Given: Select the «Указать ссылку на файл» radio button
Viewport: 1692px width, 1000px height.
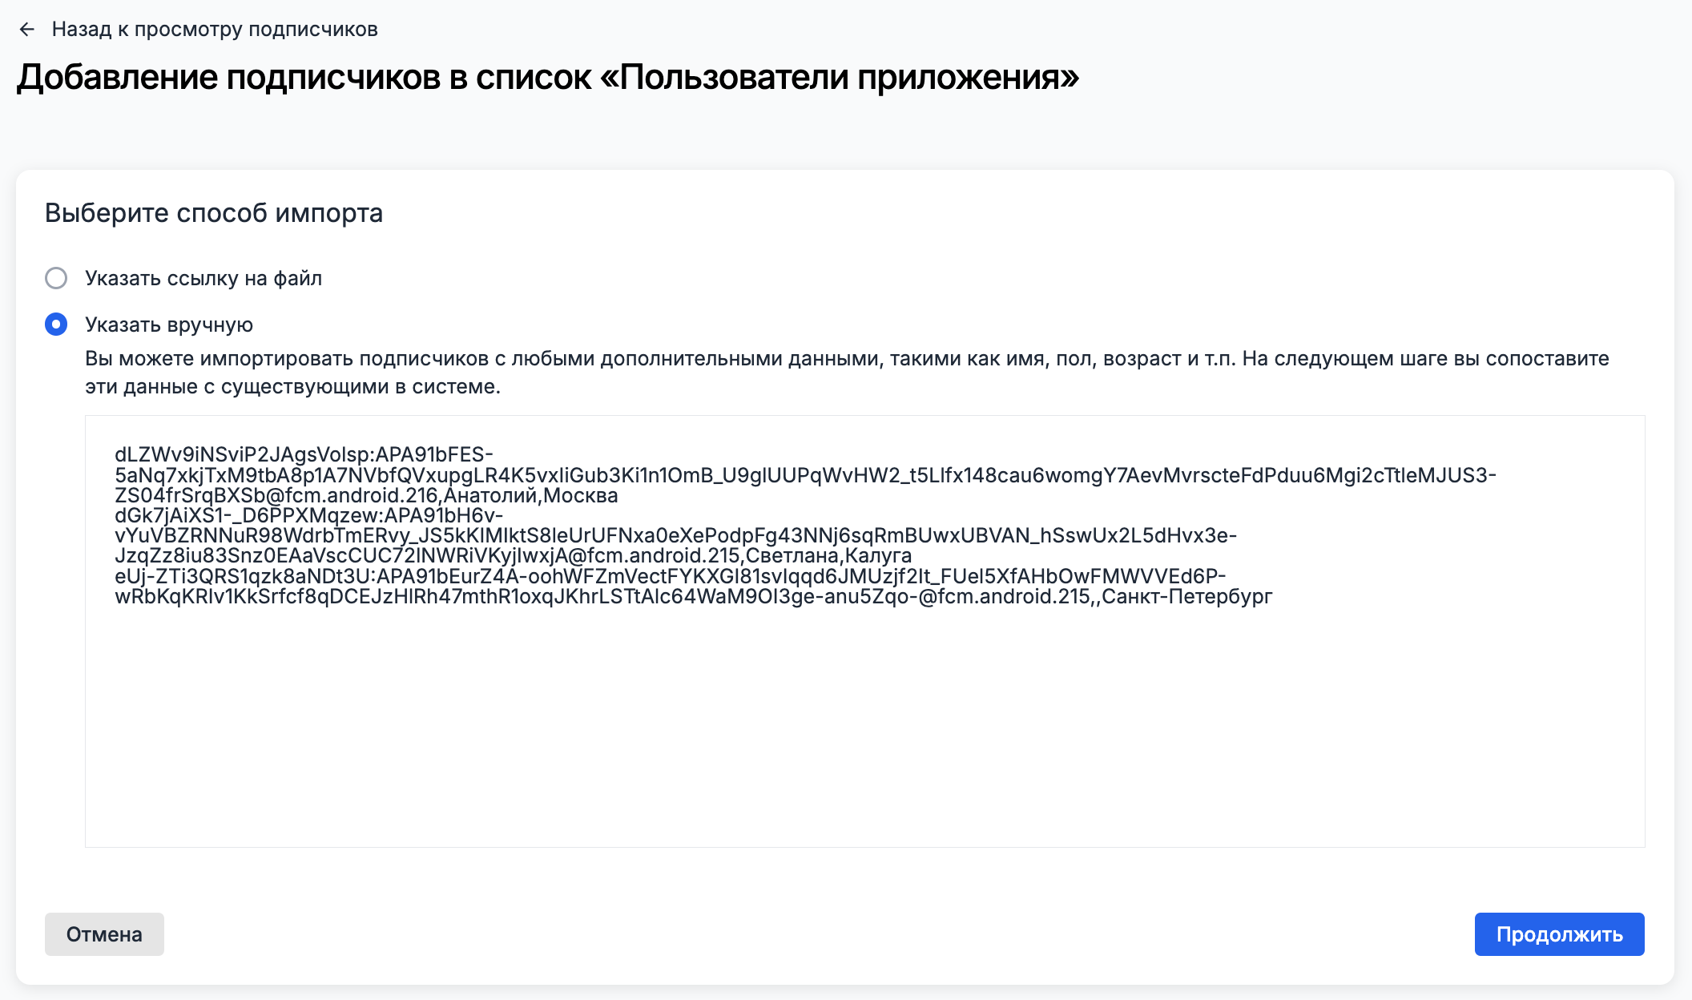Looking at the screenshot, I should [56, 278].
